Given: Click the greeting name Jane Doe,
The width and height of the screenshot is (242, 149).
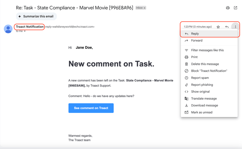Looking at the screenshot, I should pyautogui.click(x=84, y=48).
